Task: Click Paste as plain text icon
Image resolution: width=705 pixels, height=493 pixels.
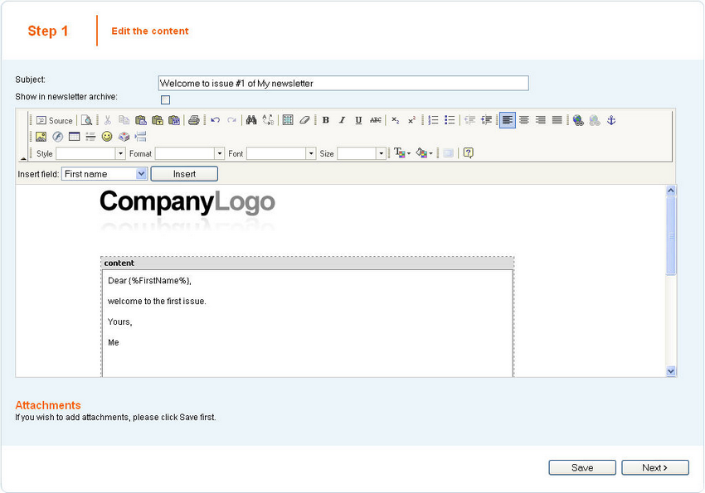Action: pos(158,120)
